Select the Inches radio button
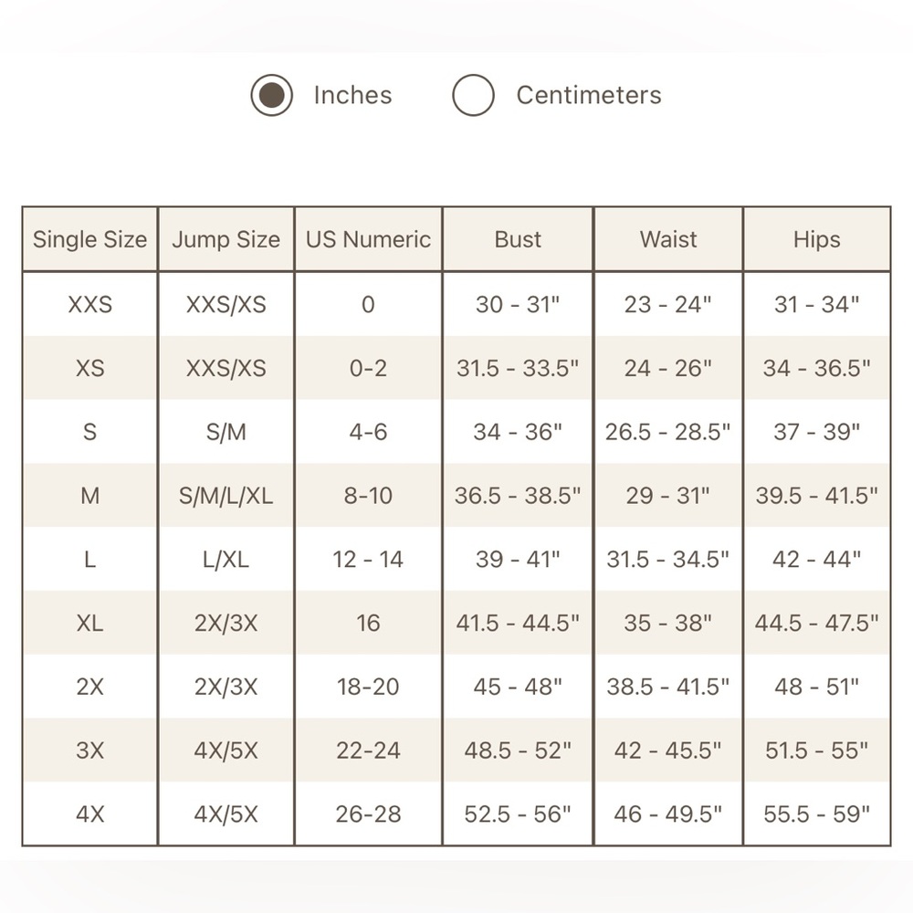 pos(271,95)
